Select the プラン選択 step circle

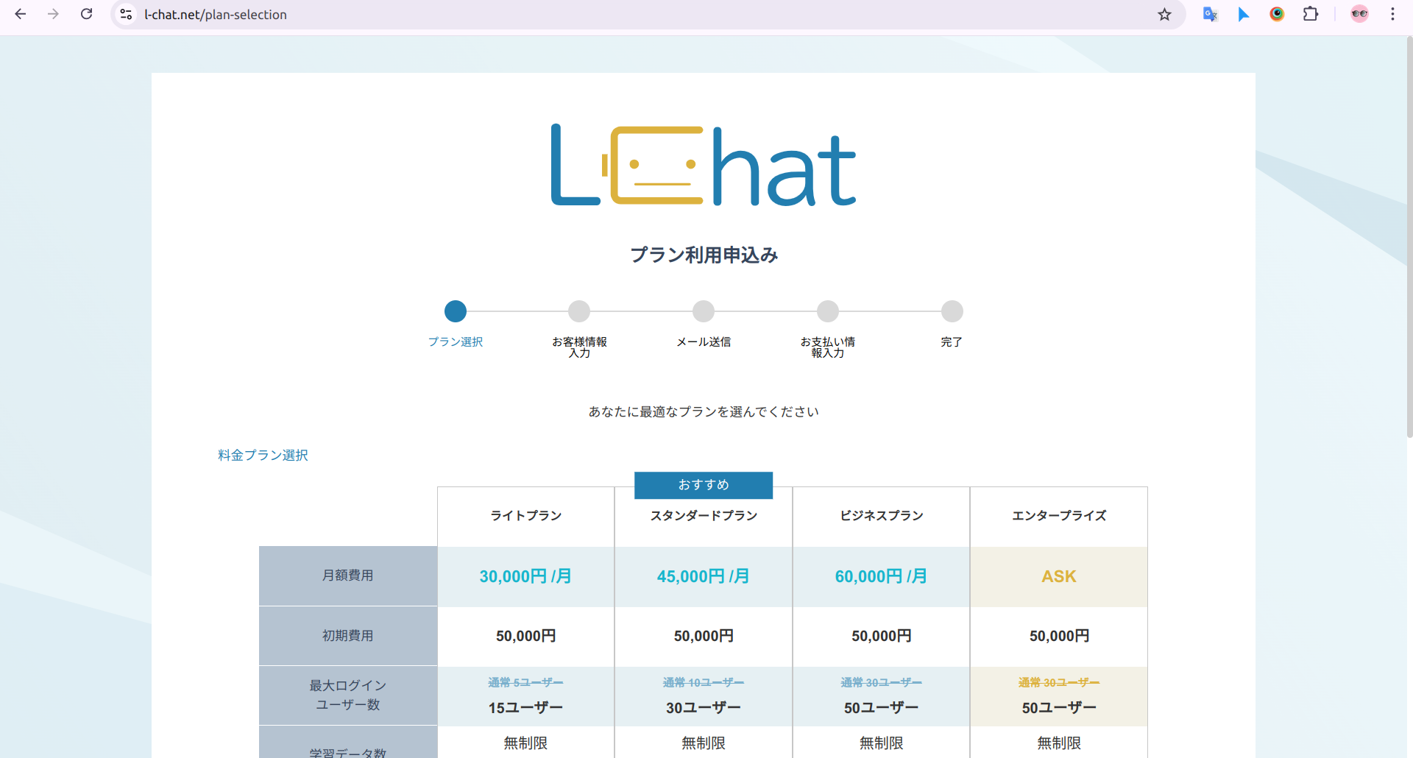point(456,311)
